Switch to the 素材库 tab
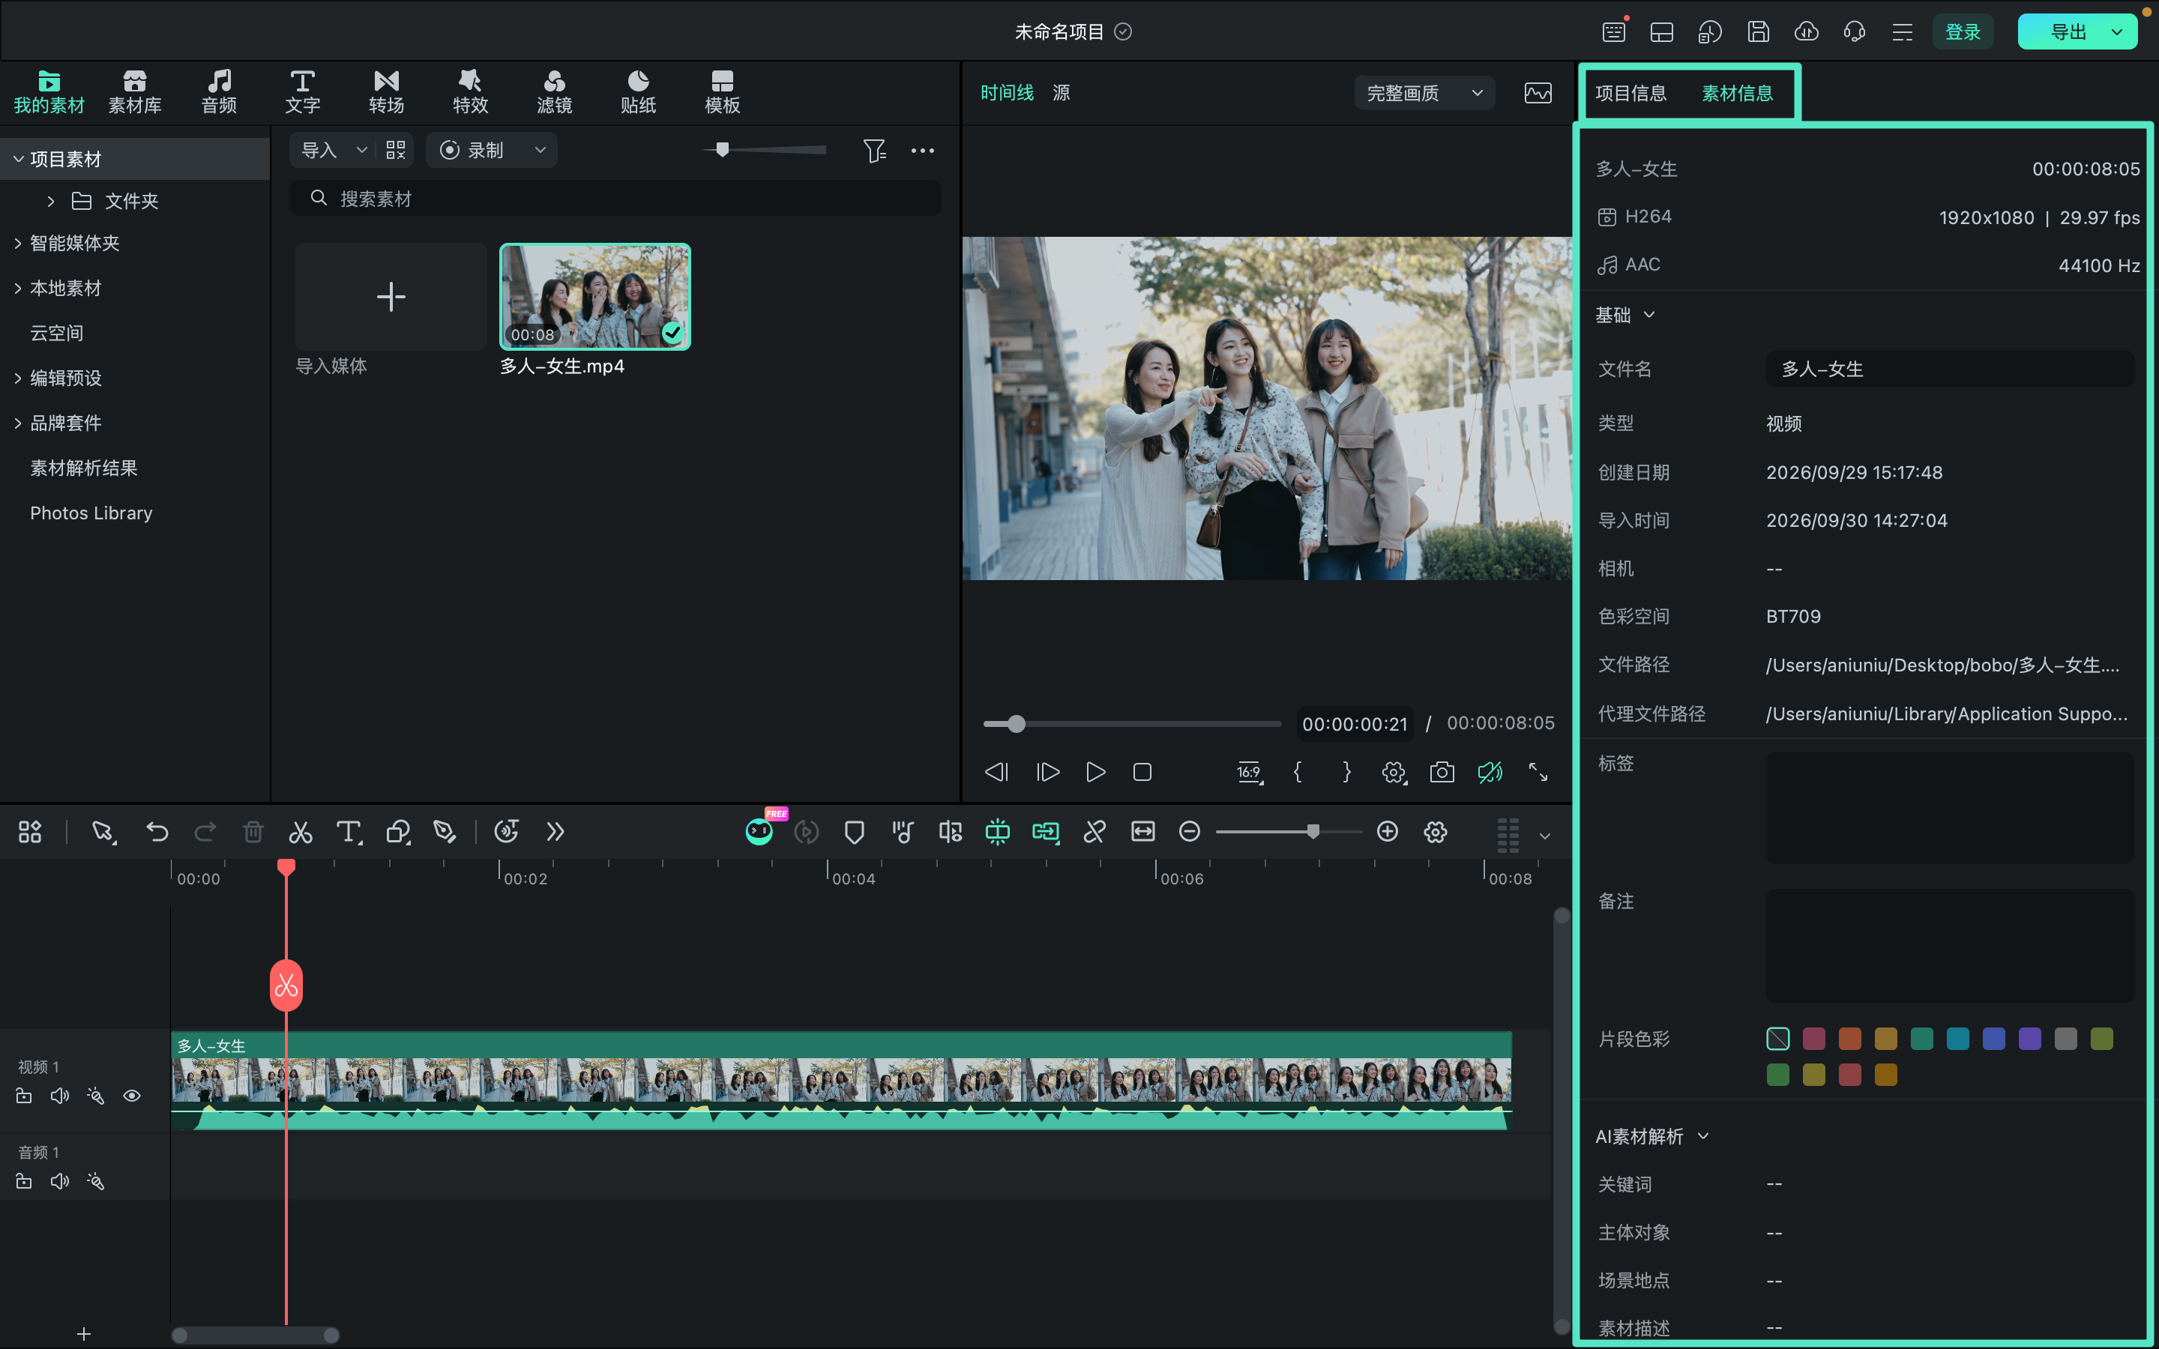The width and height of the screenshot is (2159, 1349). [x=135, y=92]
